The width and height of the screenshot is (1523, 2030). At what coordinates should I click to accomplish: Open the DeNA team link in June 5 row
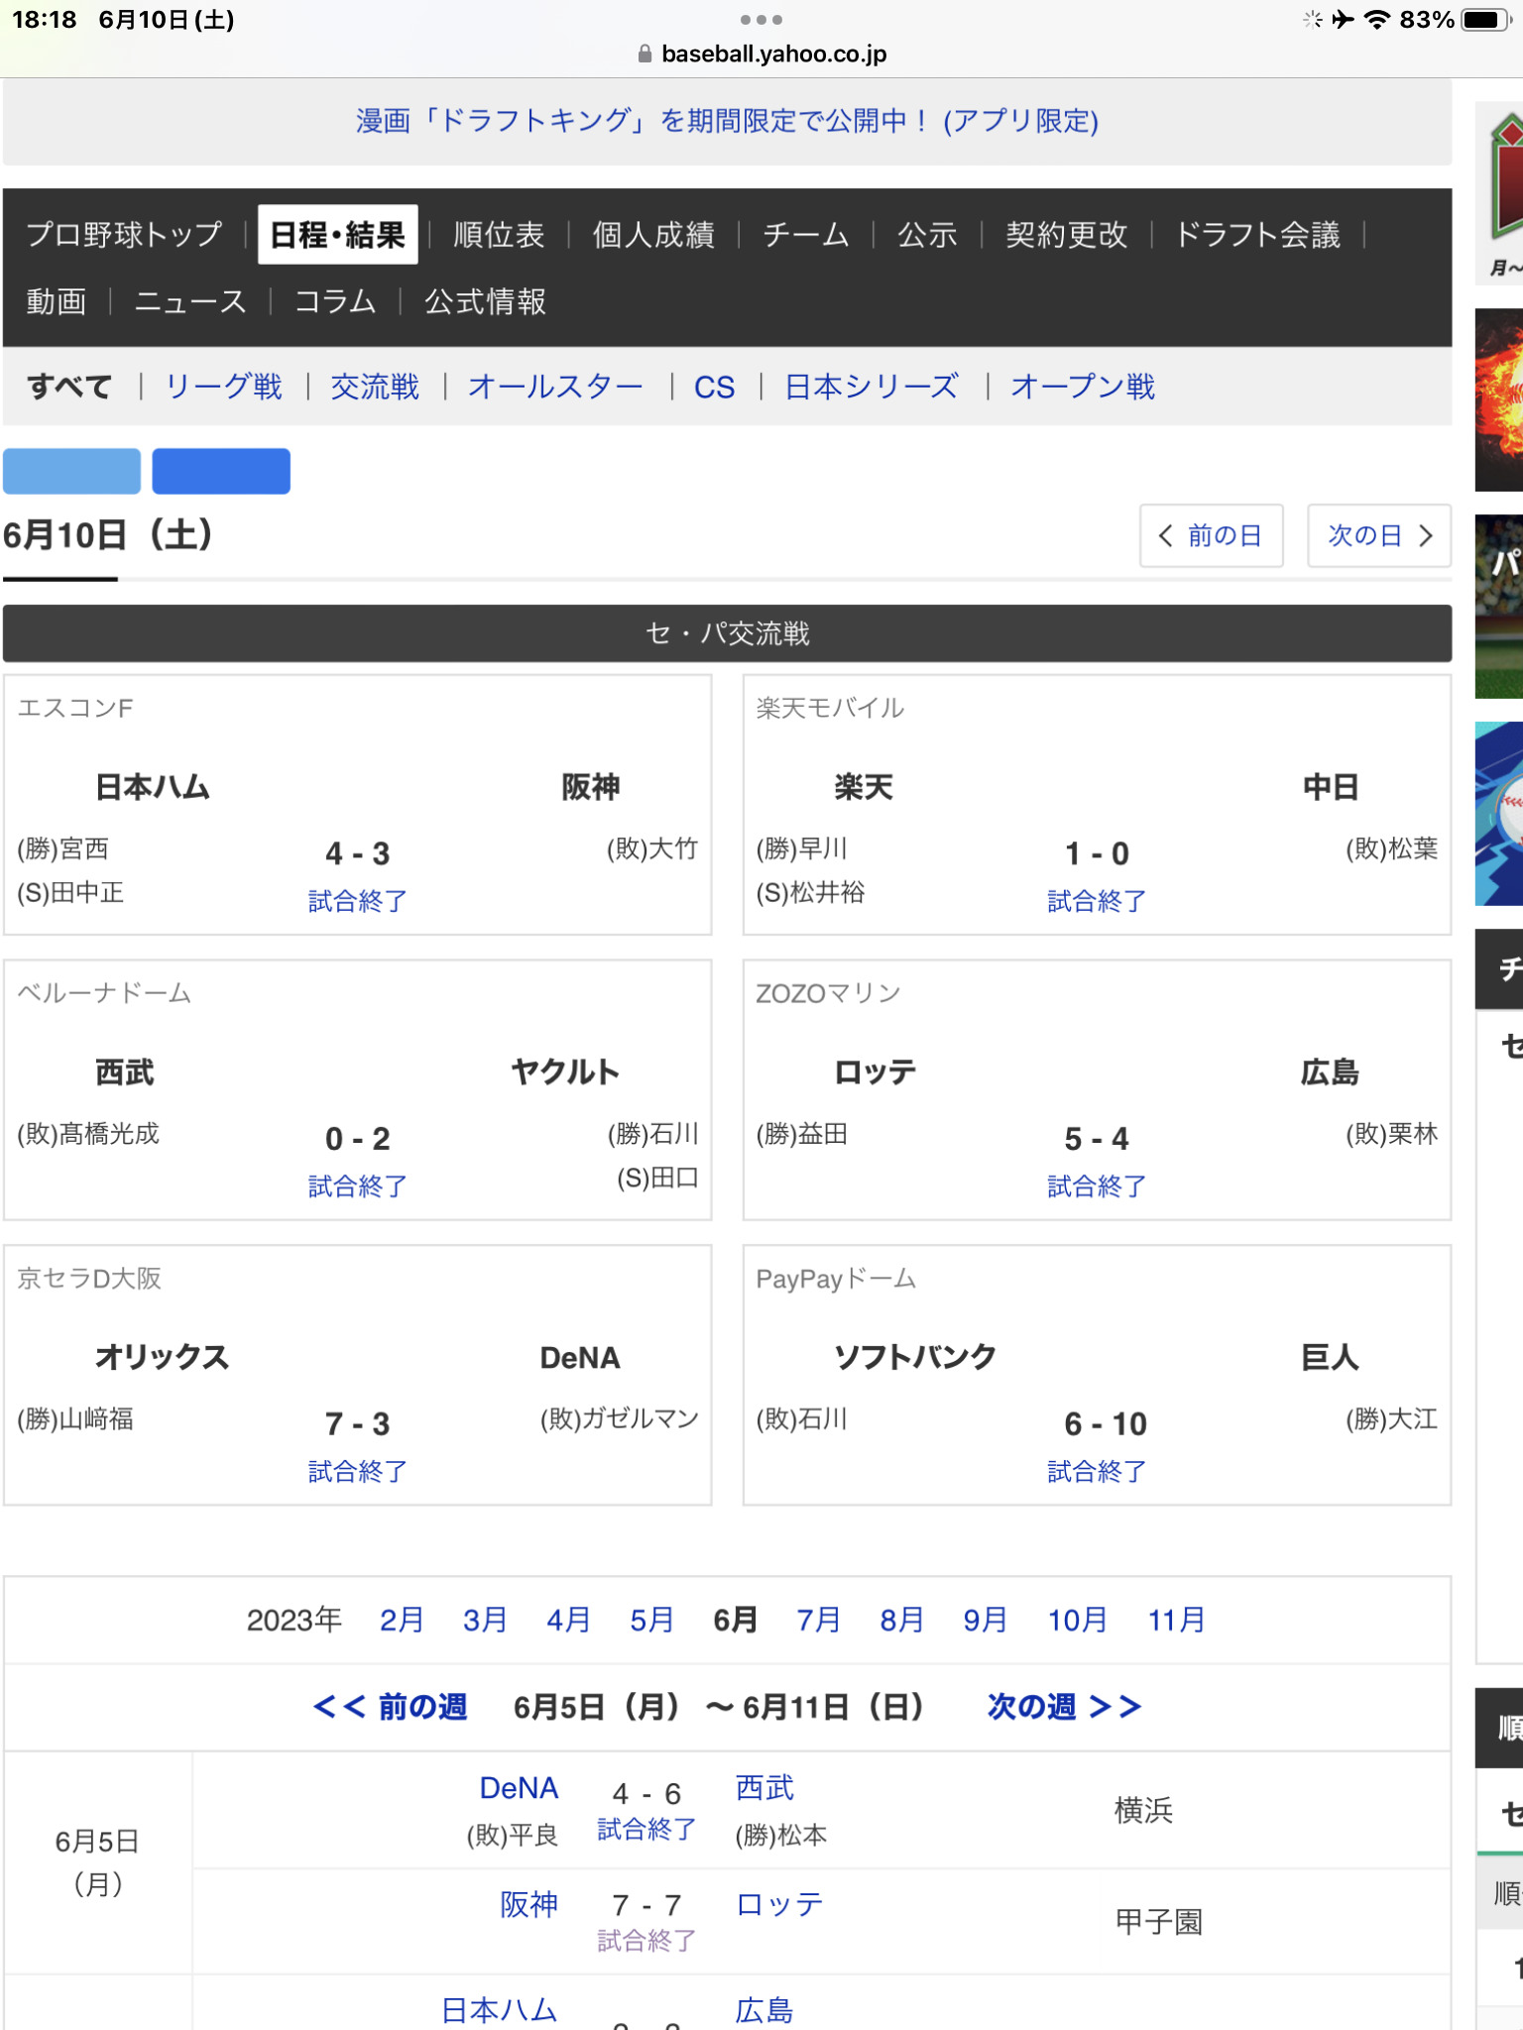point(519,1788)
